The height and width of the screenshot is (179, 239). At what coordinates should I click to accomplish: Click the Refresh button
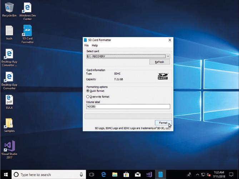(160, 62)
